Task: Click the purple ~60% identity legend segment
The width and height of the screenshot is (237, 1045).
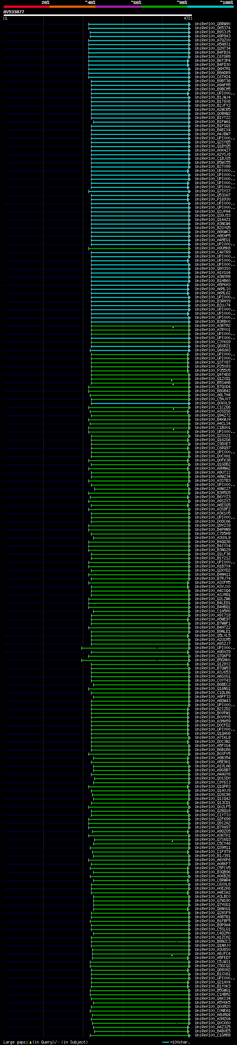Action: (x=118, y=7)
